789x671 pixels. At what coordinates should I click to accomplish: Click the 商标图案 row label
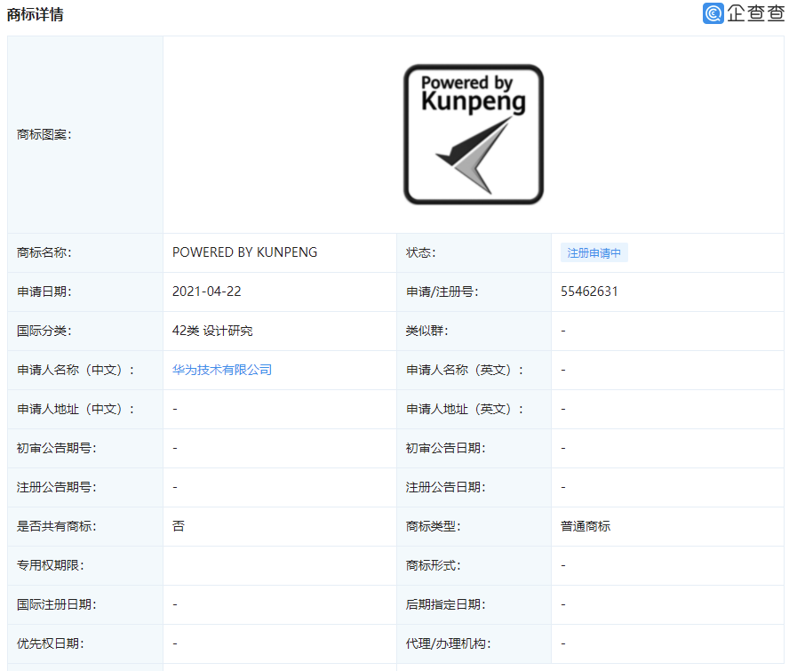[44, 134]
